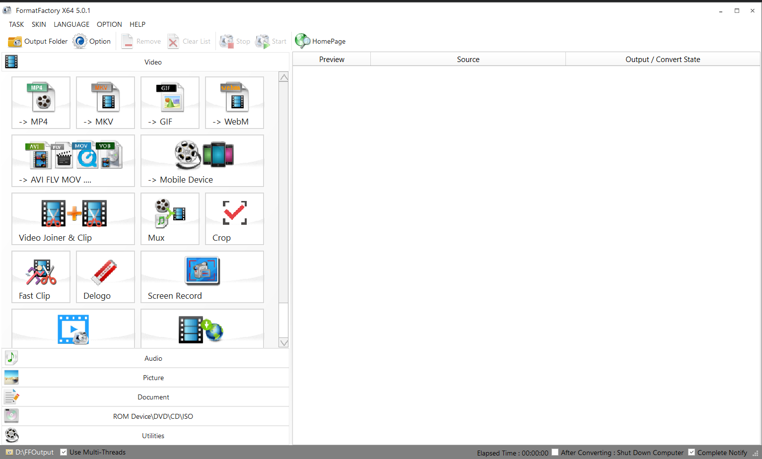Open the HELP menu
The image size is (762, 459).
pyautogui.click(x=138, y=24)
